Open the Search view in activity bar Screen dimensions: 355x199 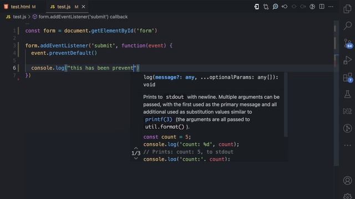point(348,26)
